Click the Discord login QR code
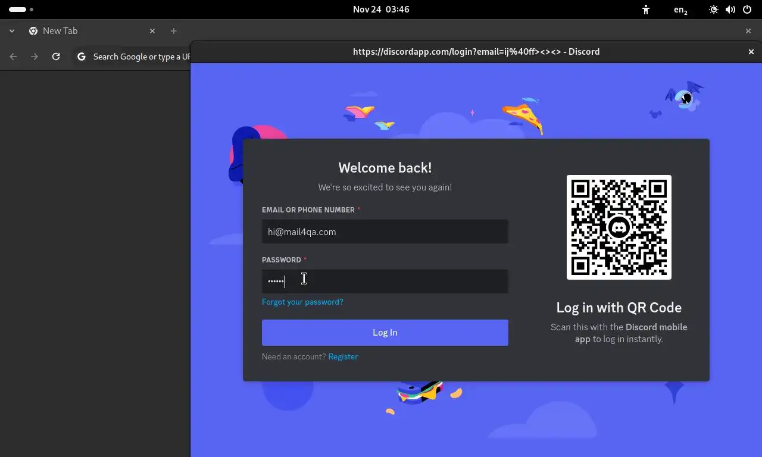The image size is (762, 457). click(x=619, y=227)
